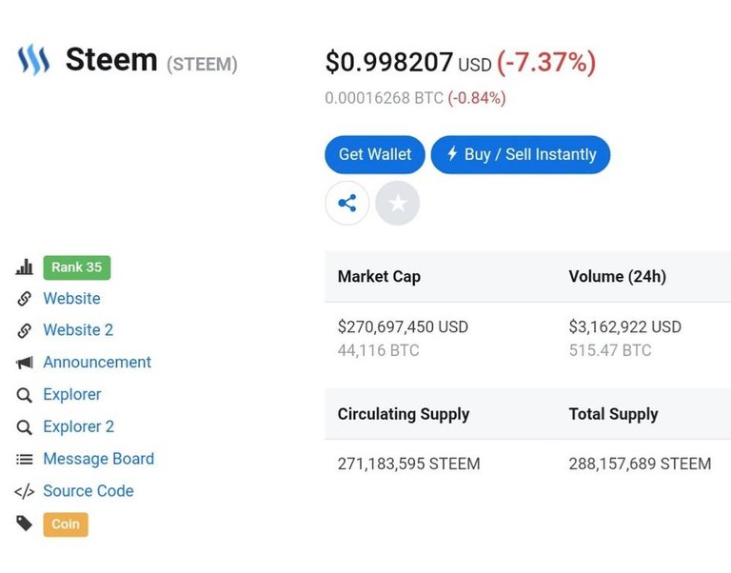Click the list icon beside Message Board
The width and height of the screenshot is (731, 573).
point(24,459)
